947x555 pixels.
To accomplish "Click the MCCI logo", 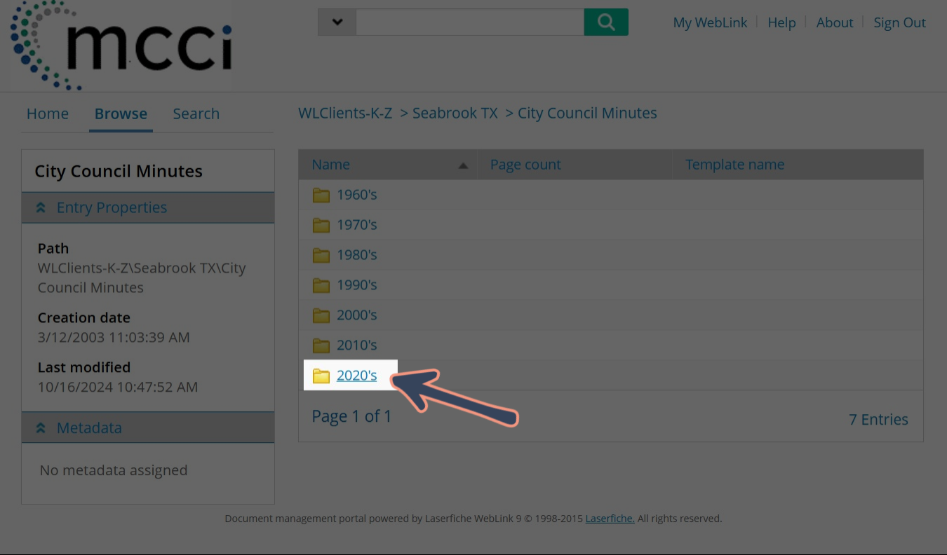I will (x=121, y=46).
